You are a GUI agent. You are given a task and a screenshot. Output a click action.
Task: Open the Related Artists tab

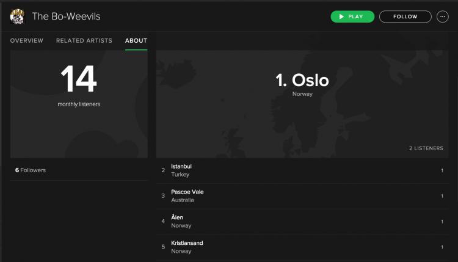[x=84, y=41]
